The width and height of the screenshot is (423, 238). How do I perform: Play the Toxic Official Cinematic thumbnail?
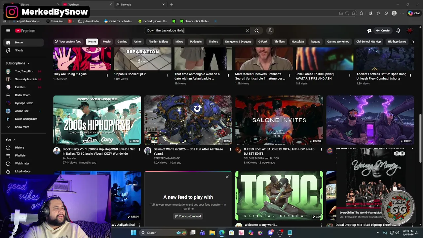pyautogui.click(x=279, y=196)
